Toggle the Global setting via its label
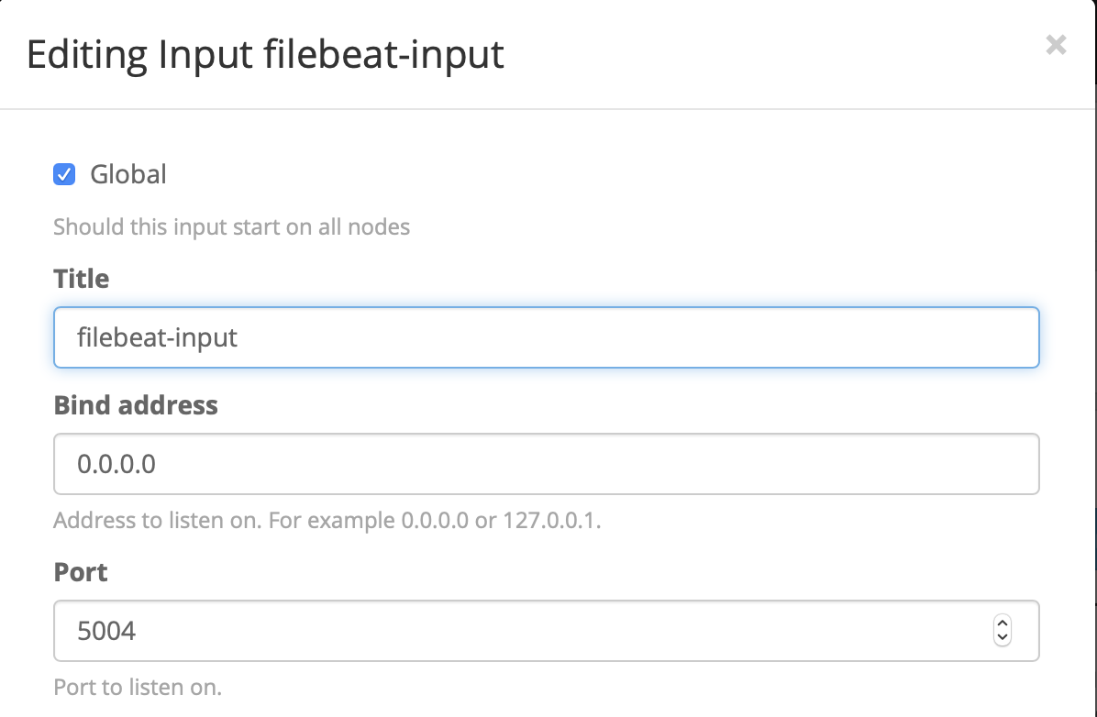 [x=127, y=174]
